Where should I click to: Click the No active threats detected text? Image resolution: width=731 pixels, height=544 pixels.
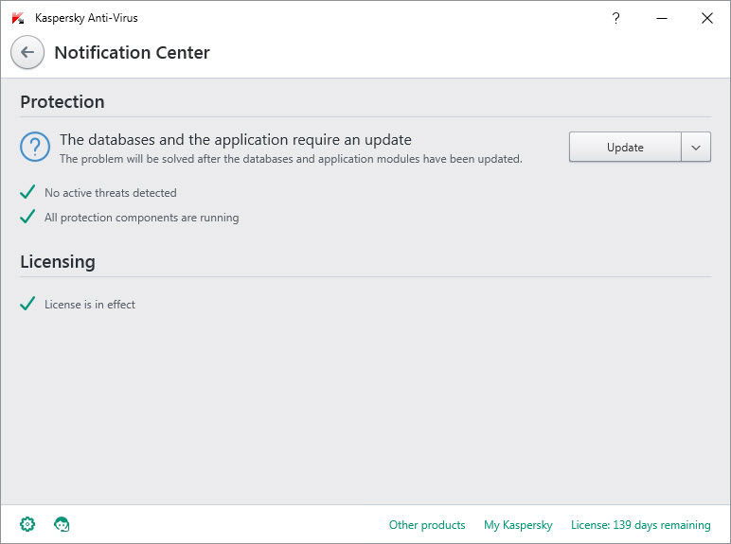coord(111,193)
